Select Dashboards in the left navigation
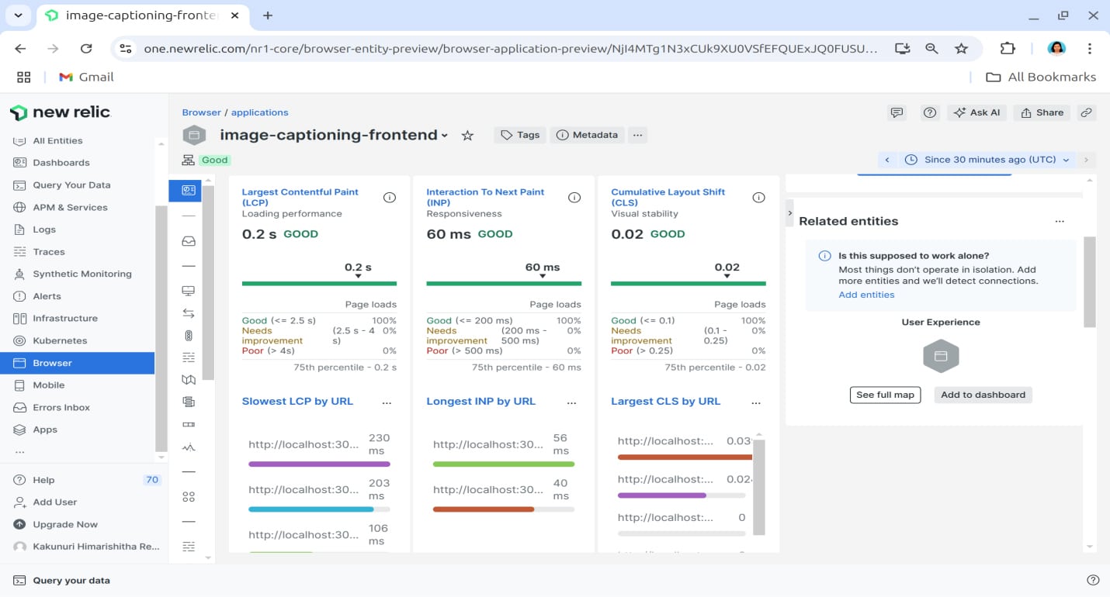 pyautogui.click(x=61, y=163)
